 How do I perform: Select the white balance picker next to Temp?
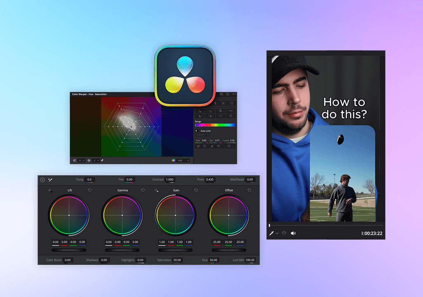50,180
